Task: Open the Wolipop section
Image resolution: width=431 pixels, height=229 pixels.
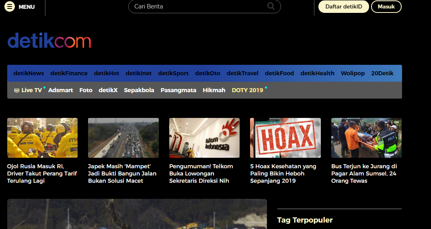Action: pos(353,73)
